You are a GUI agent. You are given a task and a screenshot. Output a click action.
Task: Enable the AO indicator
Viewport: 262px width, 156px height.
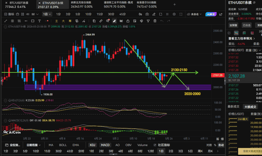click(x=117, y=145)
